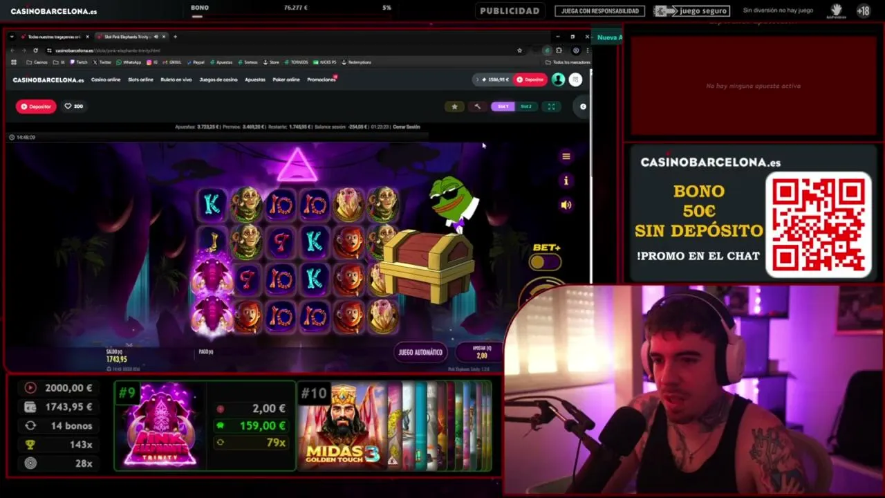Click the red Depositar button below the logo
This screenshot has width=885, height=498.
(36, 107)
